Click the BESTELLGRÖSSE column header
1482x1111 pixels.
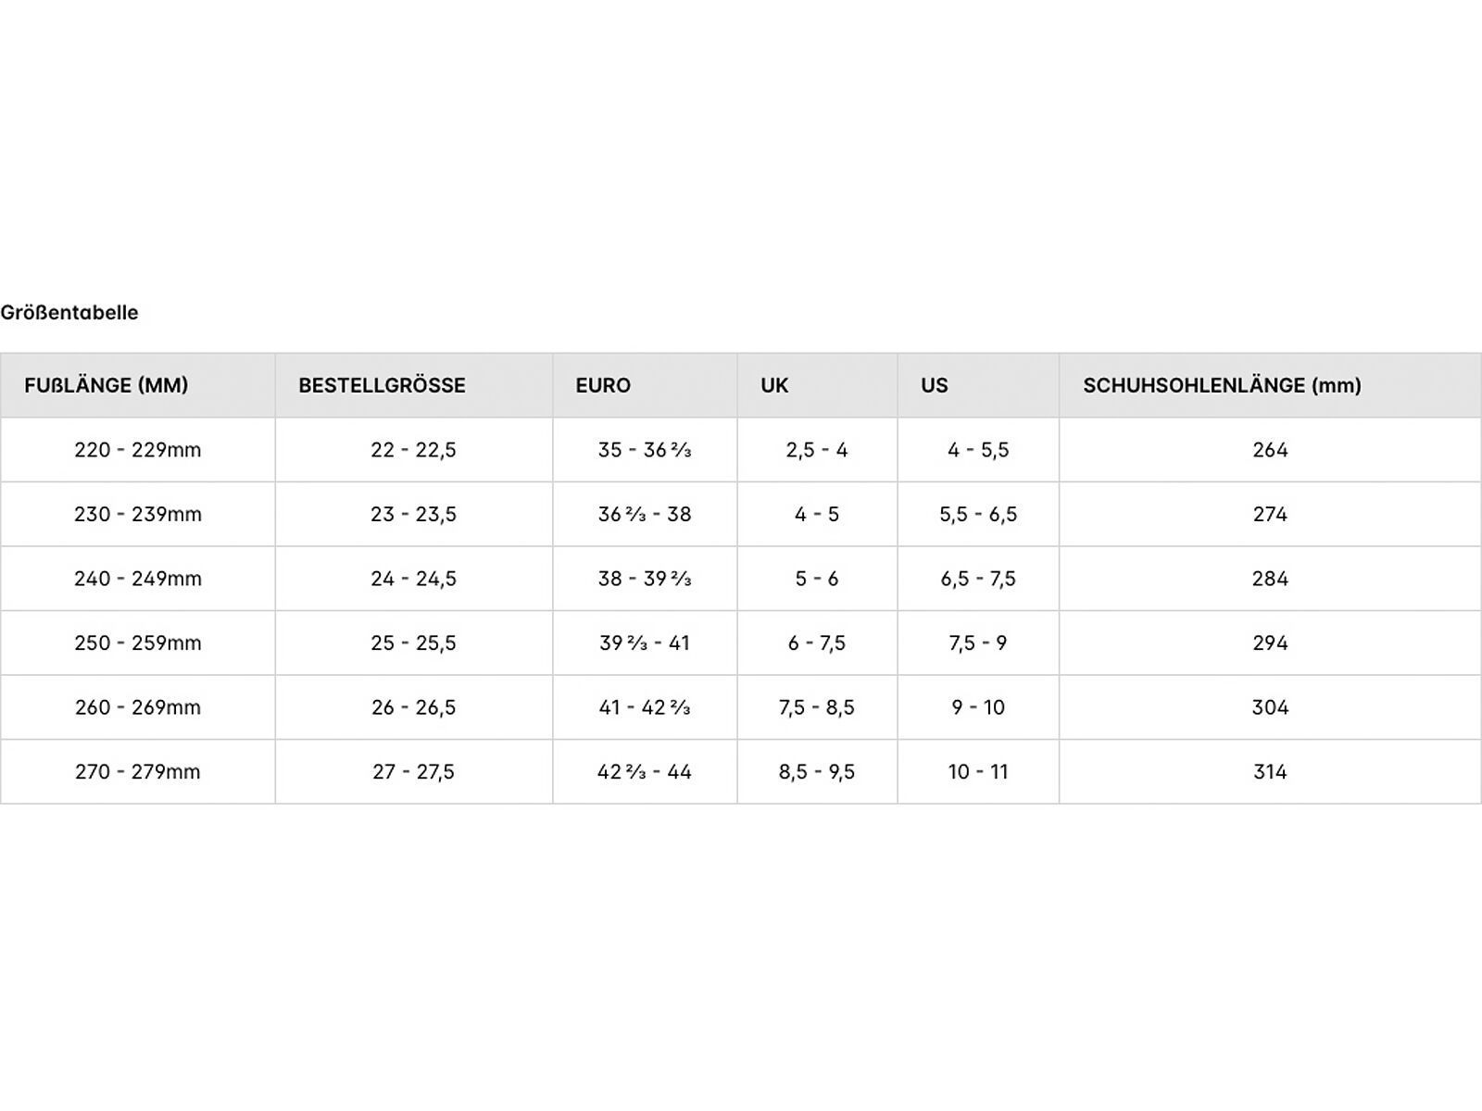[x=382, y=385]
